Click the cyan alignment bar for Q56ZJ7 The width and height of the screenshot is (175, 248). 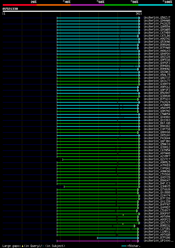(x=98, y=18)
